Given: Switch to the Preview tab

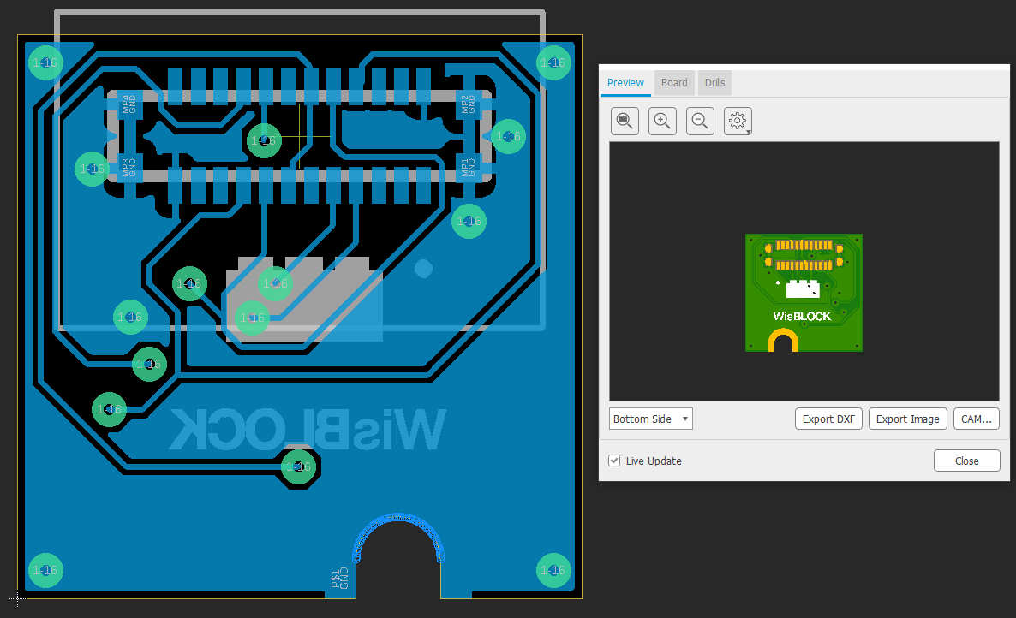Looking at the screenshot, I should [625, 83].
